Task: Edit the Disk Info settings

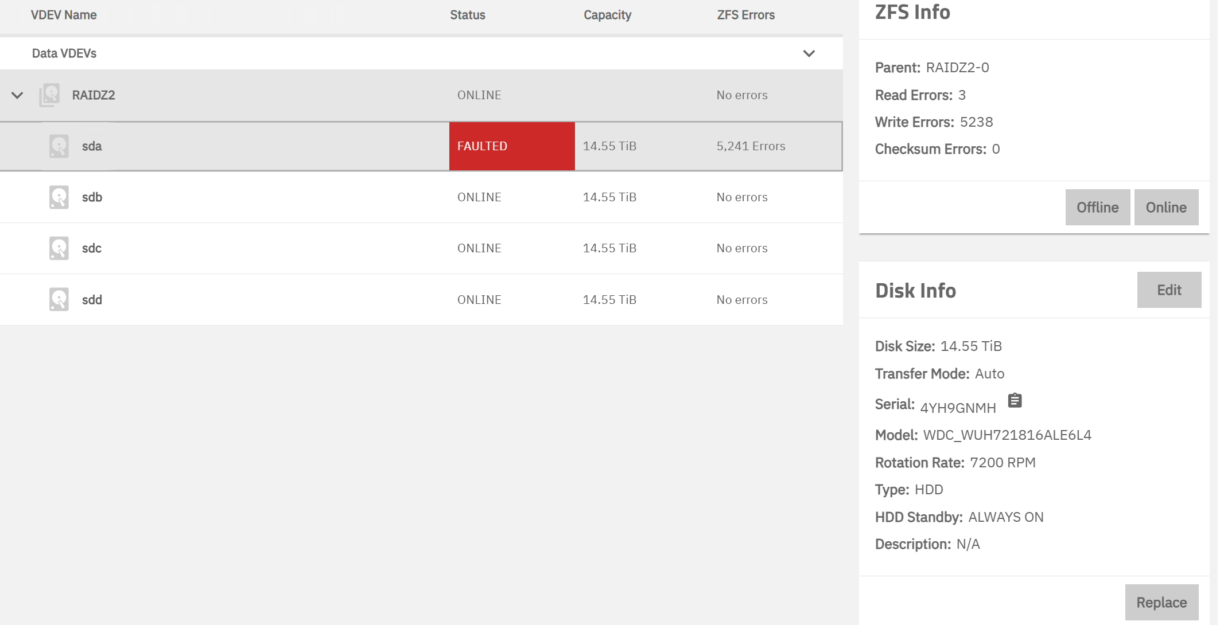Action: pos(1169,290)
